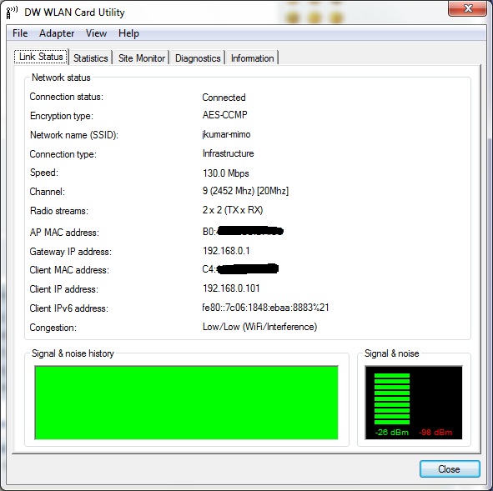Click the client IP 192.168.0.101
Image resolution: width=493 pixels, height=491 pixels.
[231, 288]
